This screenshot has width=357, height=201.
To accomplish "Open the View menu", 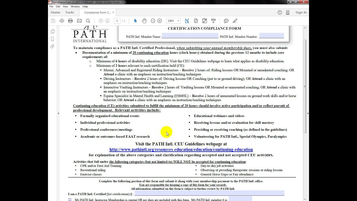I will click(65, 6).
